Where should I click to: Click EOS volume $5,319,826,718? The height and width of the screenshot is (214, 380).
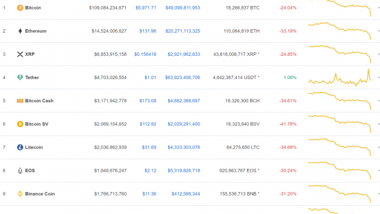tap(184, 171)
